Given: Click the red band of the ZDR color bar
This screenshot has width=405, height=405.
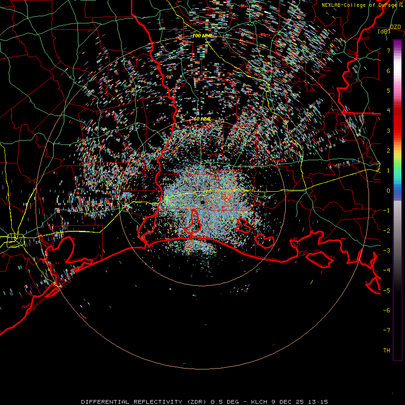Looking at the screenshot, I should [397, 120].
